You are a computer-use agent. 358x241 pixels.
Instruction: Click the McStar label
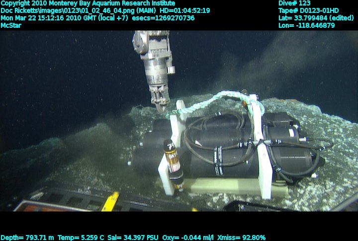(x=11, y=25)
